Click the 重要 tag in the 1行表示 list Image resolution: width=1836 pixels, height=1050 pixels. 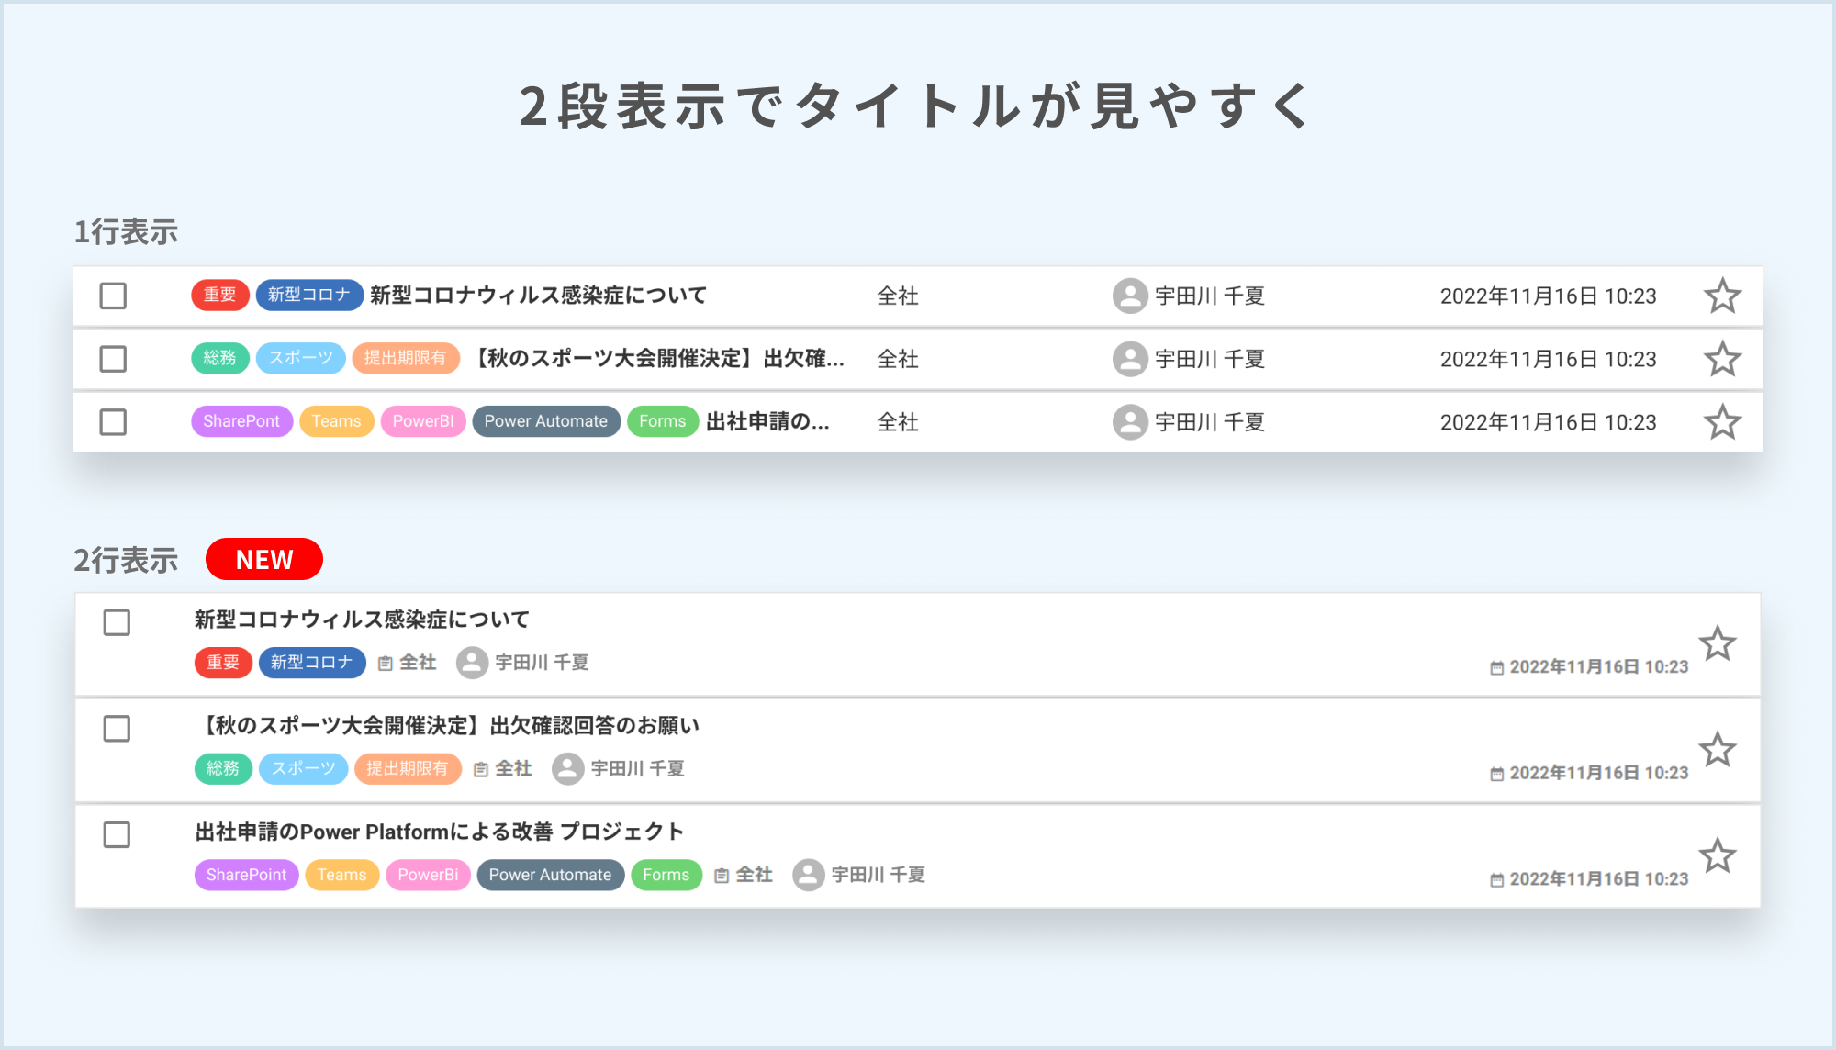pyautogui.click(x=220, y=295)
